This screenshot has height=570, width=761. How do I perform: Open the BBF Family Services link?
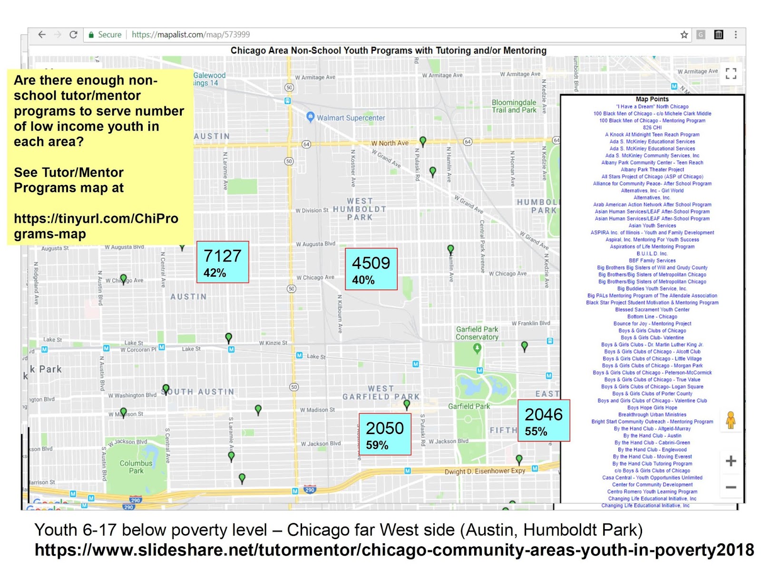(652, 260)
